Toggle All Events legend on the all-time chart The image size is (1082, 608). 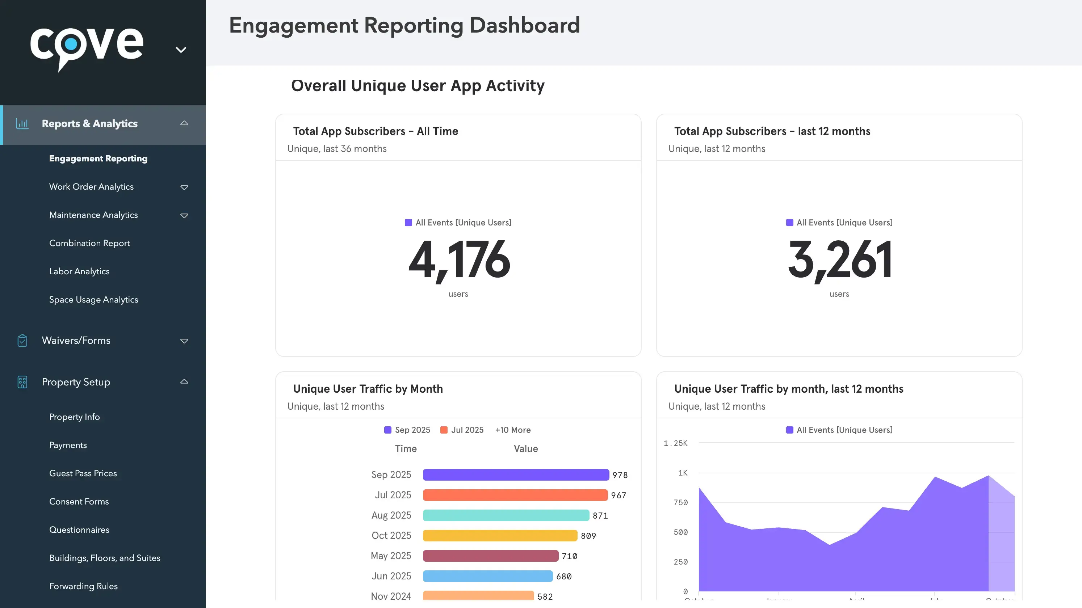tap(458, 223)
